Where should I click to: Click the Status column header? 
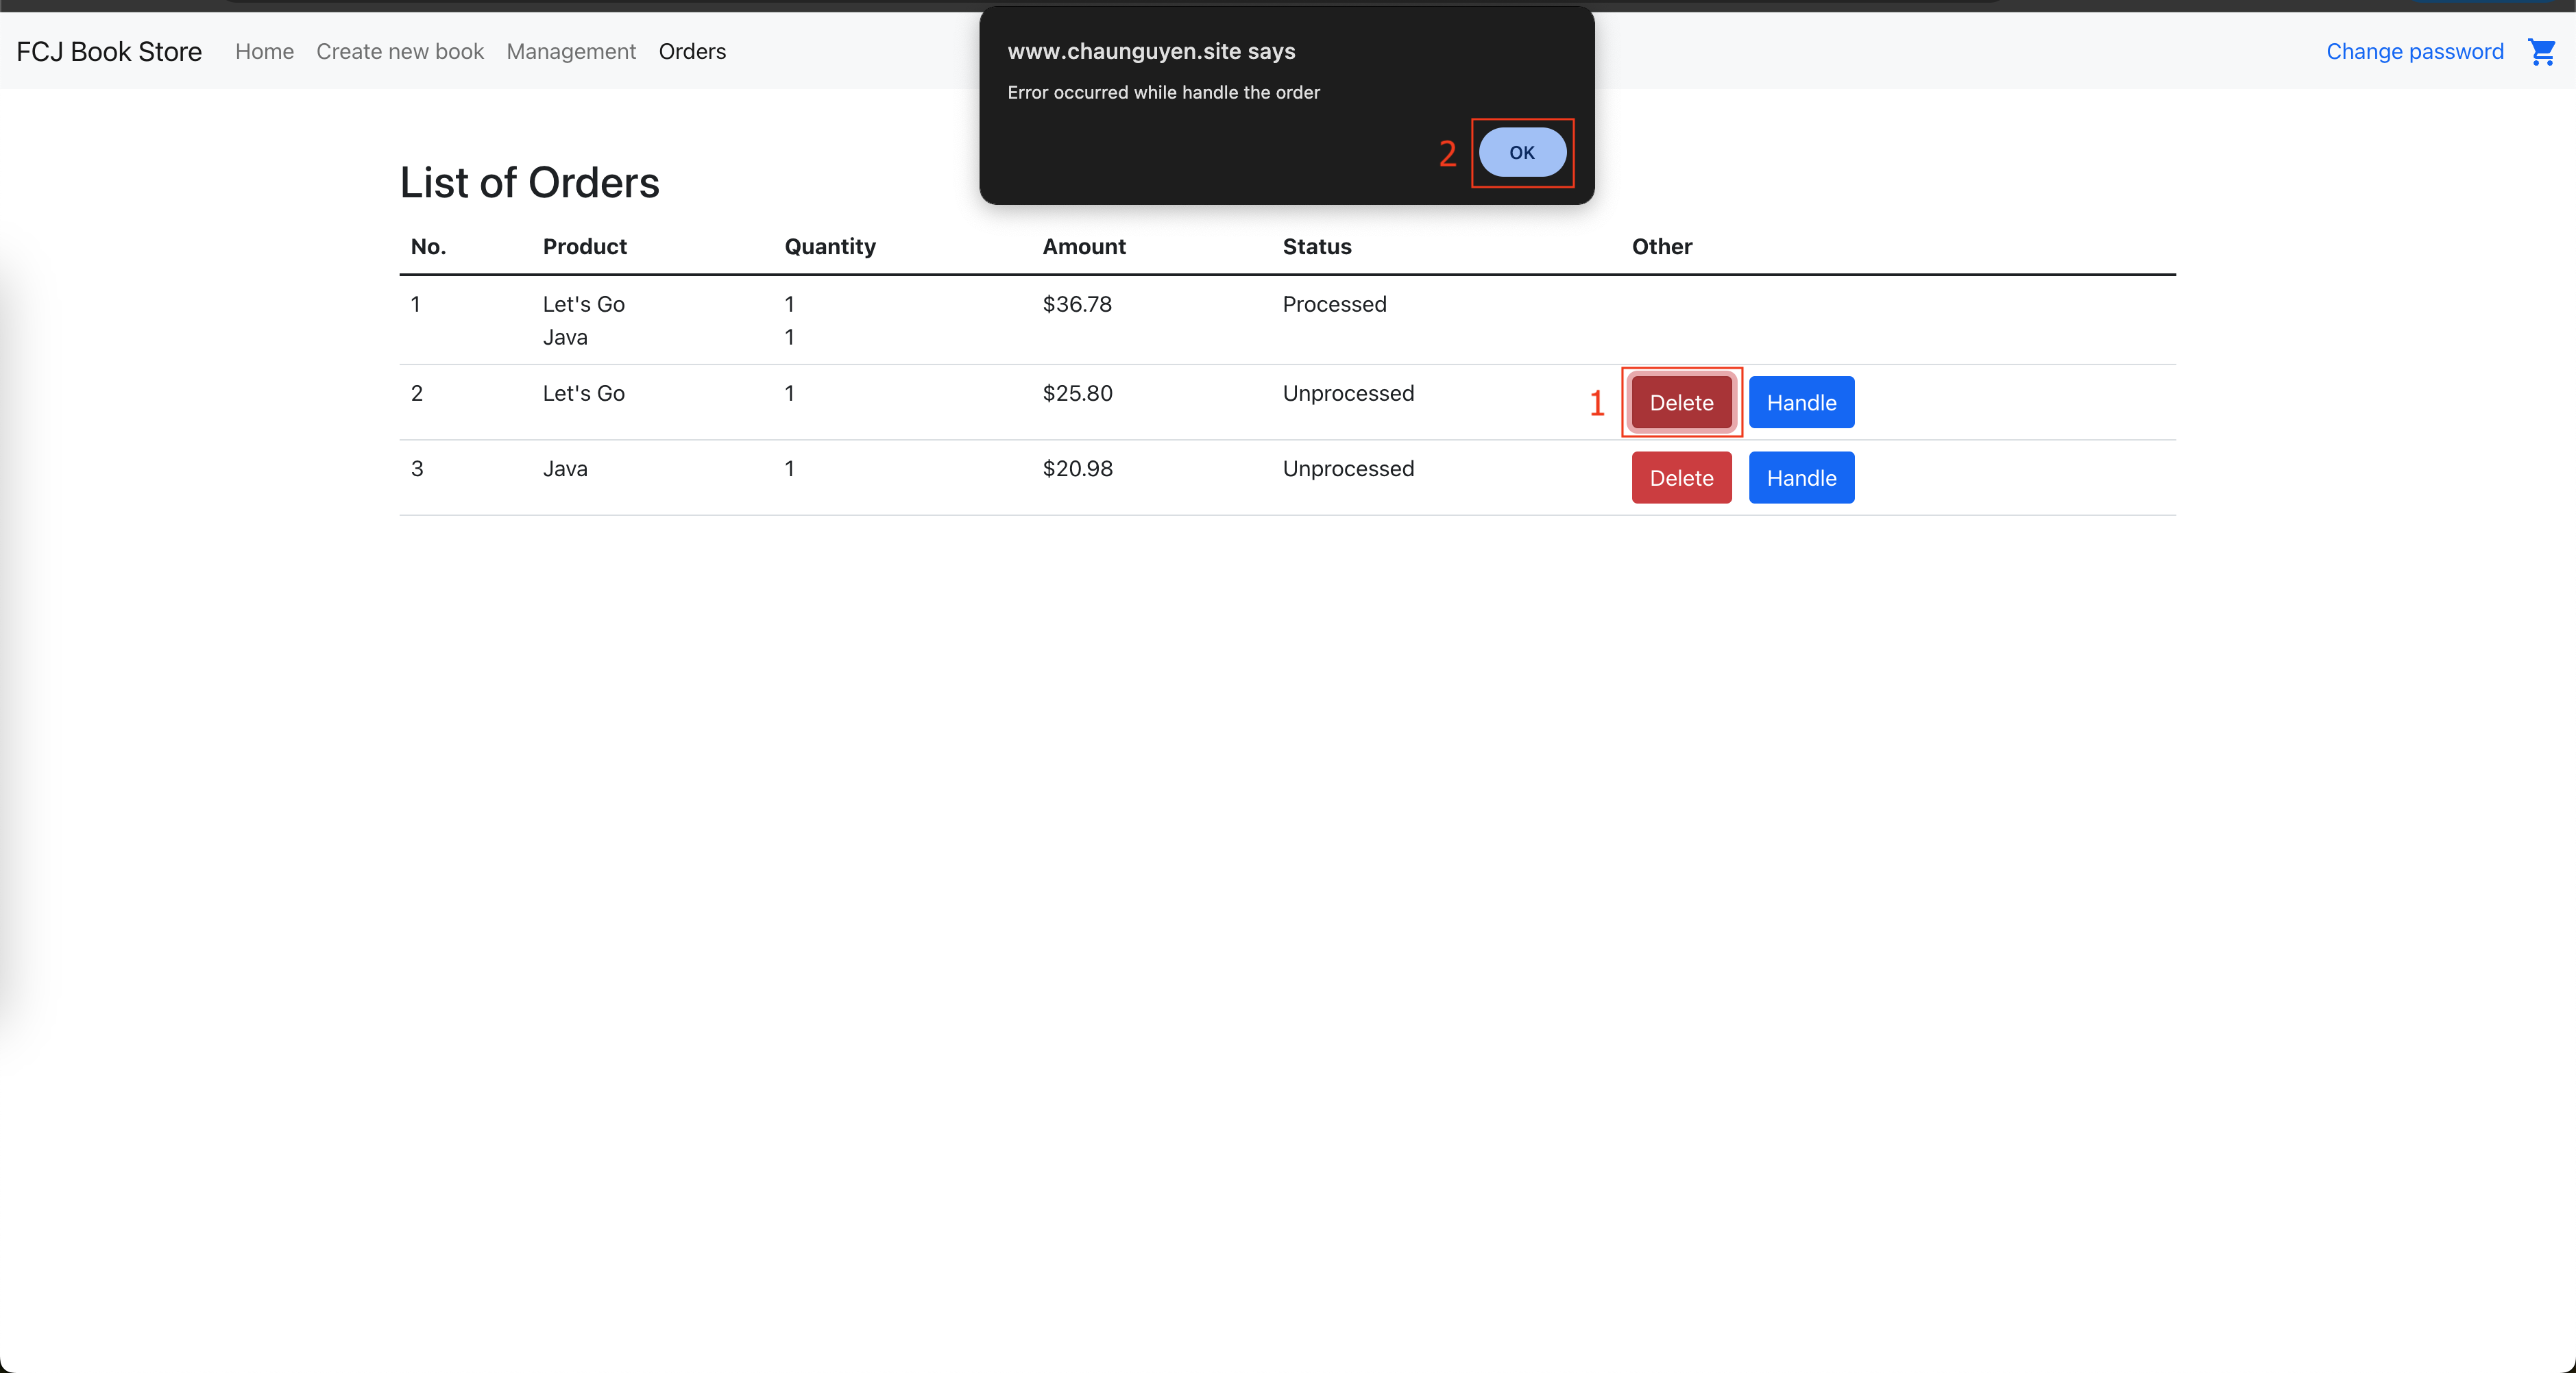[1317, 247]
